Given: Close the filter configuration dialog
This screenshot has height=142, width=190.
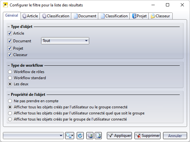Looking at the screenshot, I should (182, 5).
